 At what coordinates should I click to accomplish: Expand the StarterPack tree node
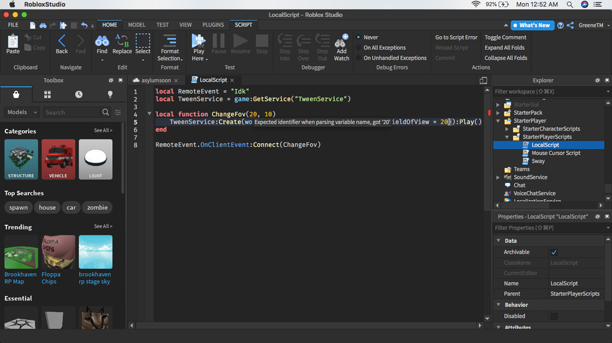498,113
